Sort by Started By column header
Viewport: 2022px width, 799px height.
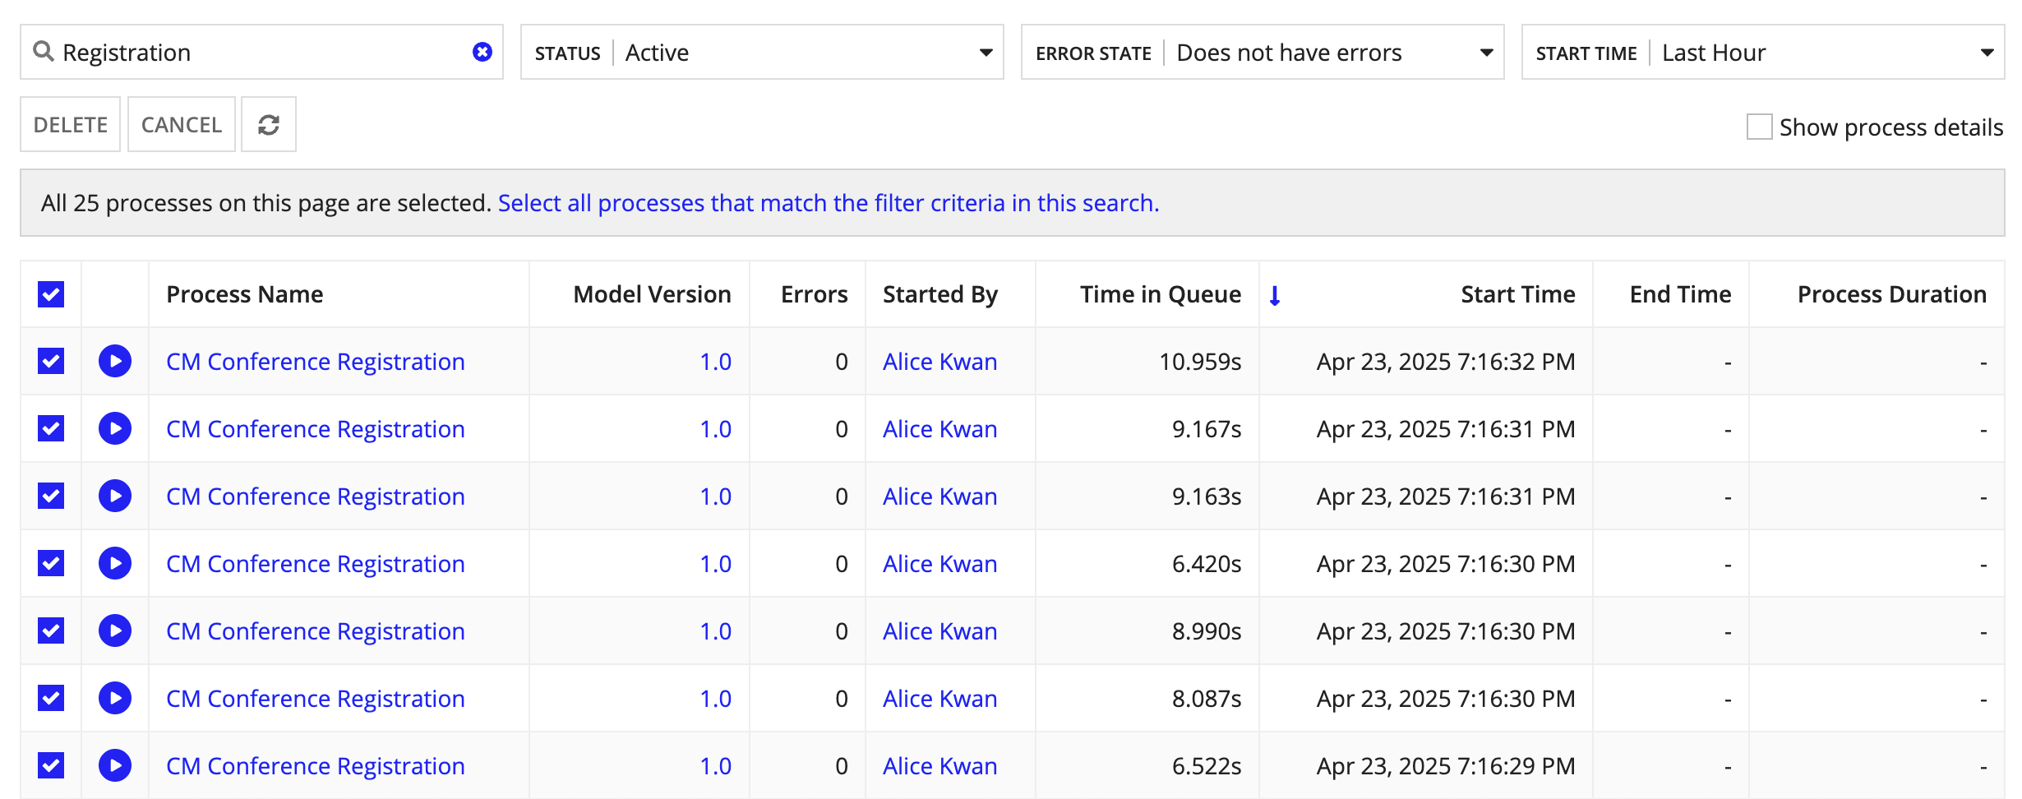tap(940, 294)
